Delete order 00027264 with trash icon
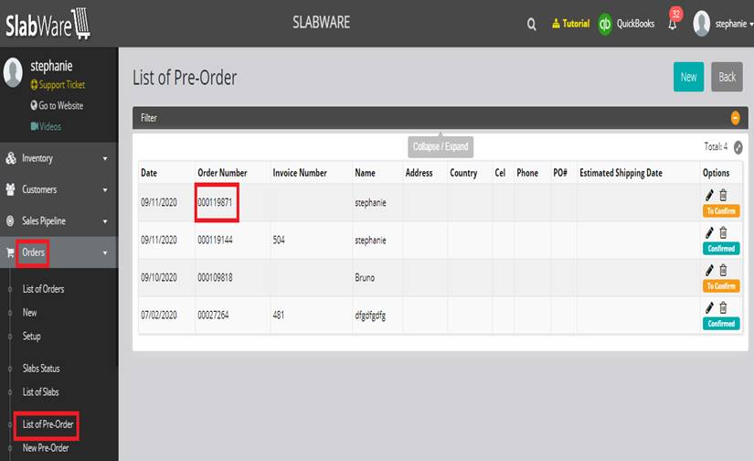 coord(723,307)
